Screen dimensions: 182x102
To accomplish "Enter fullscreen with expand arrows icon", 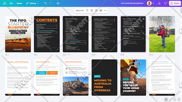I will coord(170,99).
